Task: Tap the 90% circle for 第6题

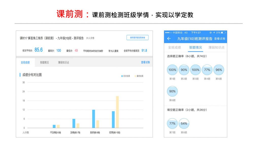Action: (x=172, y=91)
